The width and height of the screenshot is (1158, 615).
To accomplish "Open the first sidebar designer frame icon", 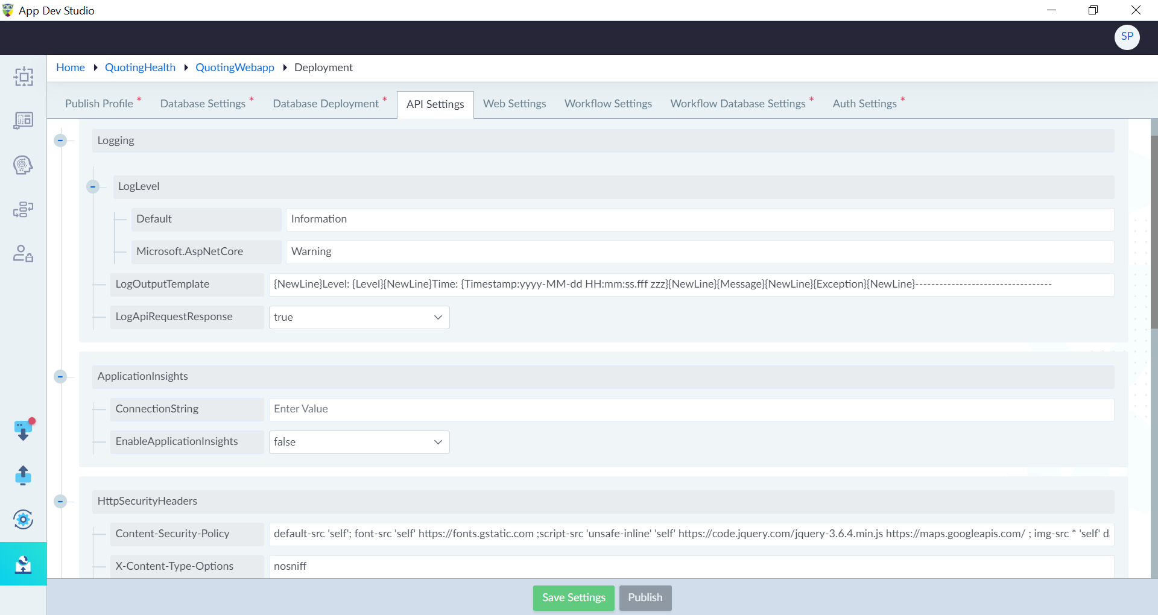I will [x=24, y=77].
